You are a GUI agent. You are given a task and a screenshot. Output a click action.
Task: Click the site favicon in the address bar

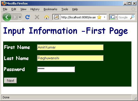pyautogui.click(x=57, y=17)
